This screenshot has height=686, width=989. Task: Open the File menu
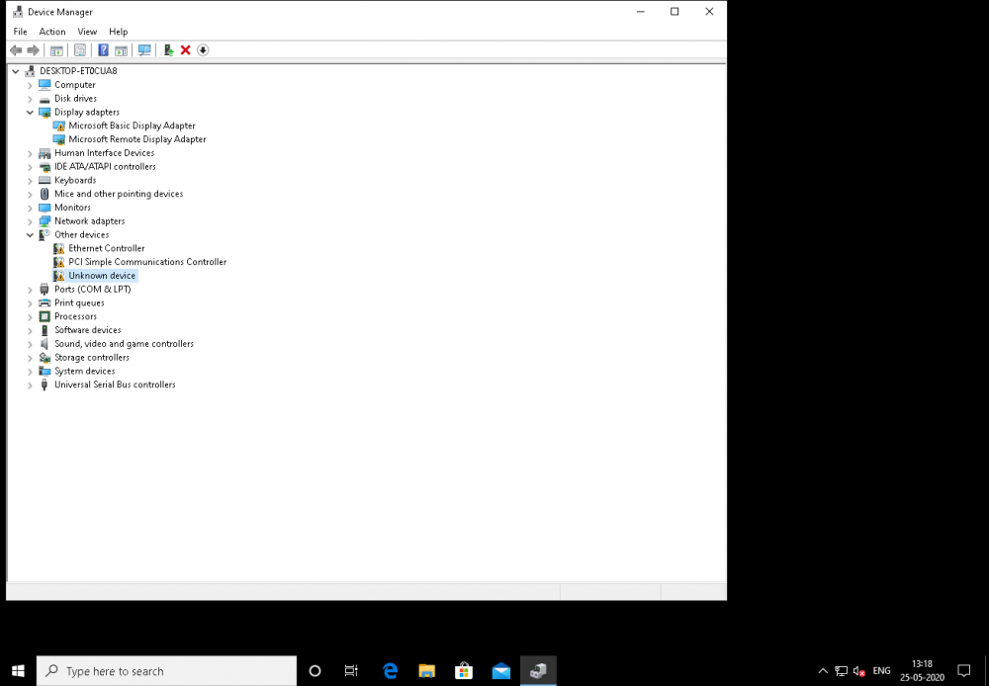click(x=20, y=32)
